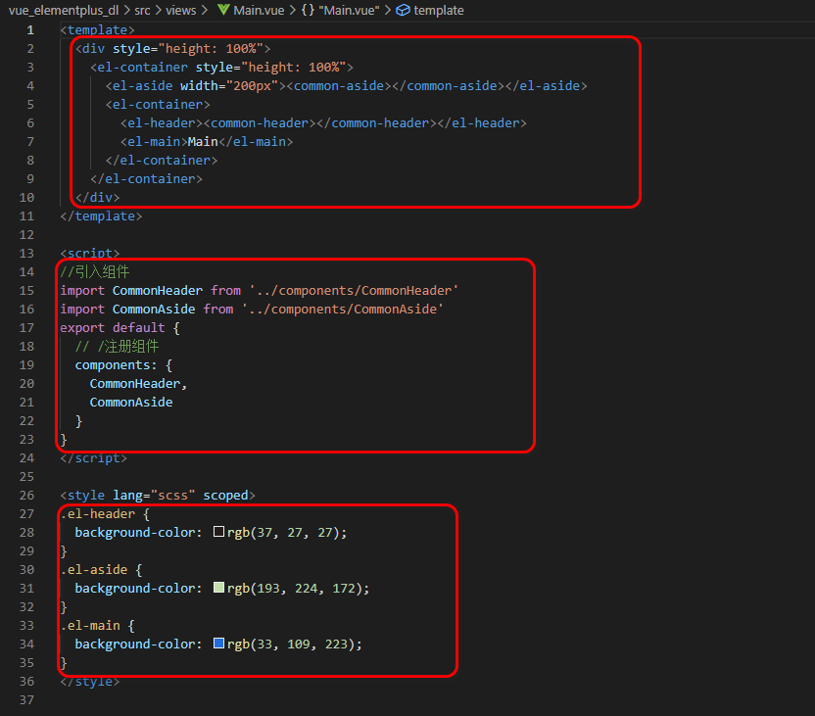
Task: Click line number 26 in the gutter
Action: click(x=26, y=496)
